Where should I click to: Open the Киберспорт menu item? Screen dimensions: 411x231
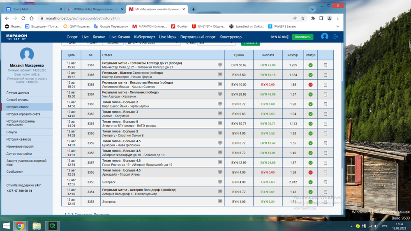(145, 37)
